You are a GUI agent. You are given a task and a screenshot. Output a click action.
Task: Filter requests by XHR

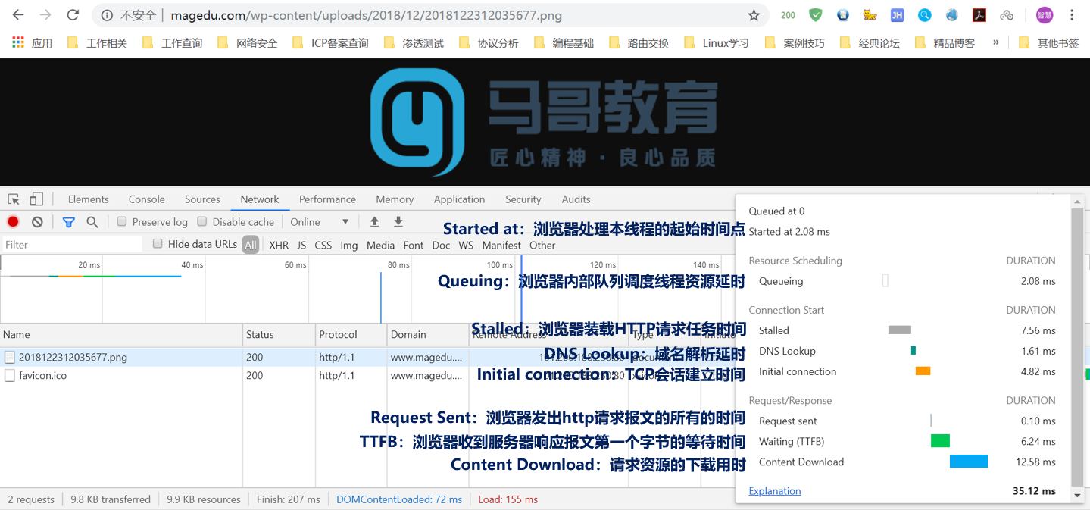tap(279, 245)
